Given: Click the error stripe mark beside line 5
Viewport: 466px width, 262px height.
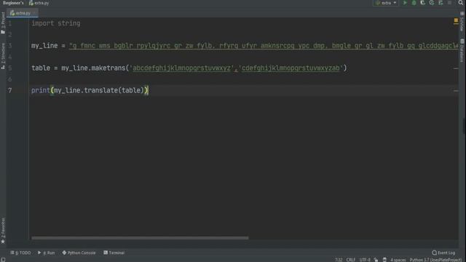Looking at the screenshot, I should tap(456, 68).
